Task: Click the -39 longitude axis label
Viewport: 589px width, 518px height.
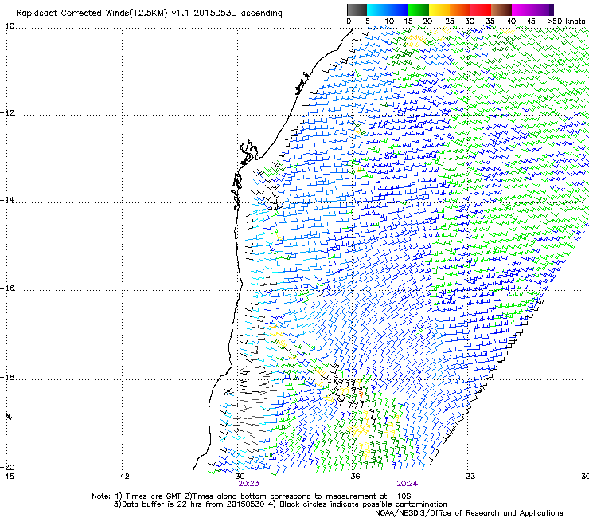Action: click(x=237, y=477)
